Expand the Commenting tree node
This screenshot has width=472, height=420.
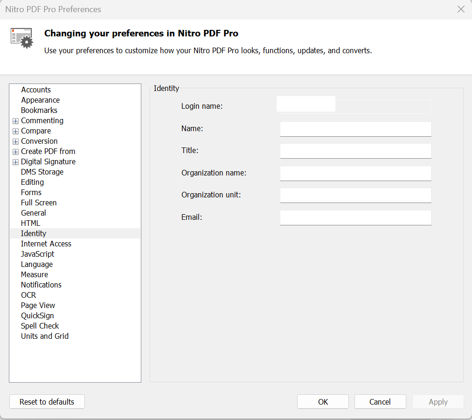15,121
